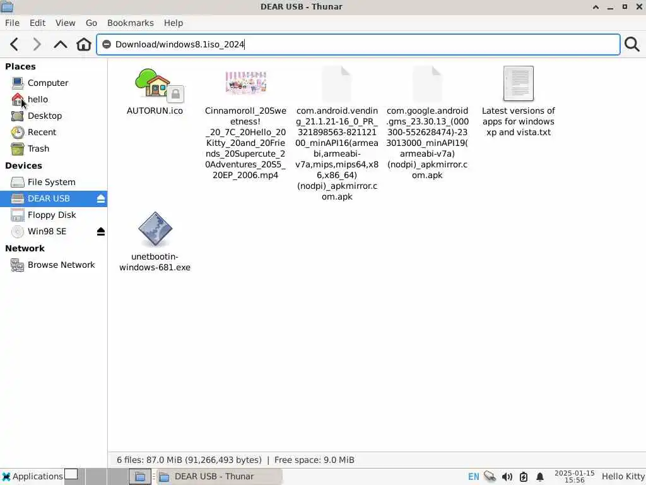
Task: Click the DEAR USB - Thunar taskbar button
Action: pos(220,477)
